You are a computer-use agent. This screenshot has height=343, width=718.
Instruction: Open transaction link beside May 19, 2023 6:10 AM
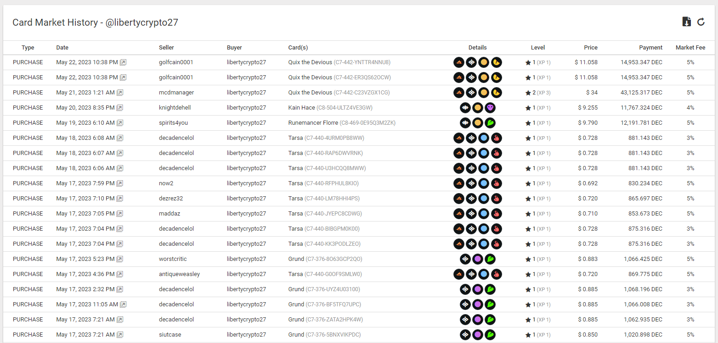(120, 123)
